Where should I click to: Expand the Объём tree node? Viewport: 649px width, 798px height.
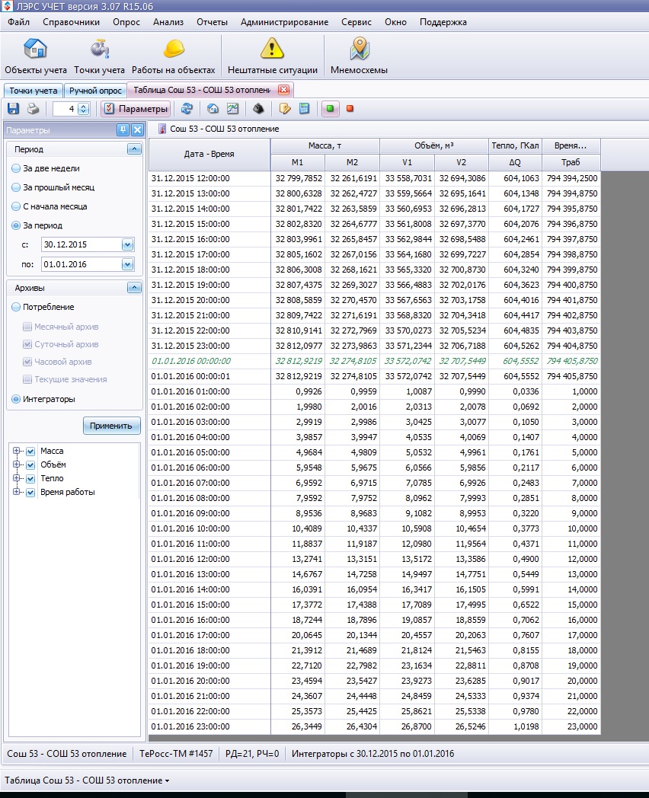point(16,464)
